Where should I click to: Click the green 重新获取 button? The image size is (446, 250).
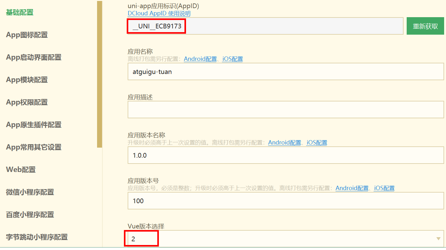[425, 26]
